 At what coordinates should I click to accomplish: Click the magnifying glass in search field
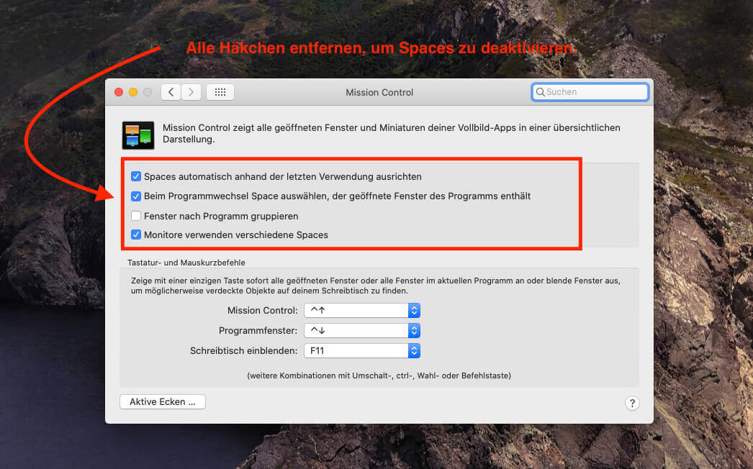tap(540, 92)
